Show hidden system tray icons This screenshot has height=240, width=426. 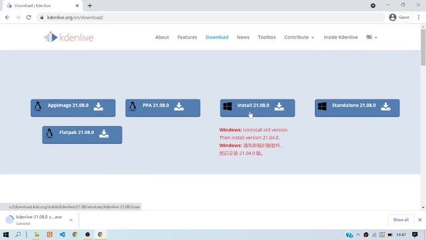[x=358, y=235]
